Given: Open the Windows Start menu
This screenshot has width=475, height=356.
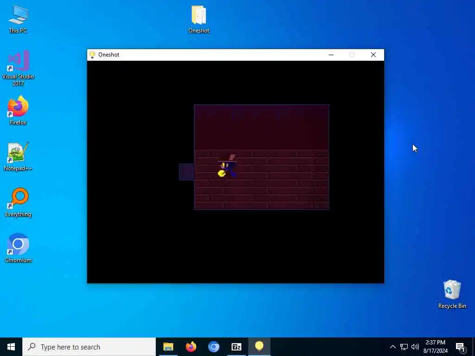Looking at the screenshot, I should pyautogui.click(x=11, y=347).
